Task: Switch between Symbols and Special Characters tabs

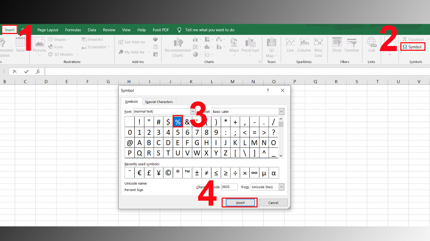Action: pyautogui.click(x=159, y=101)
